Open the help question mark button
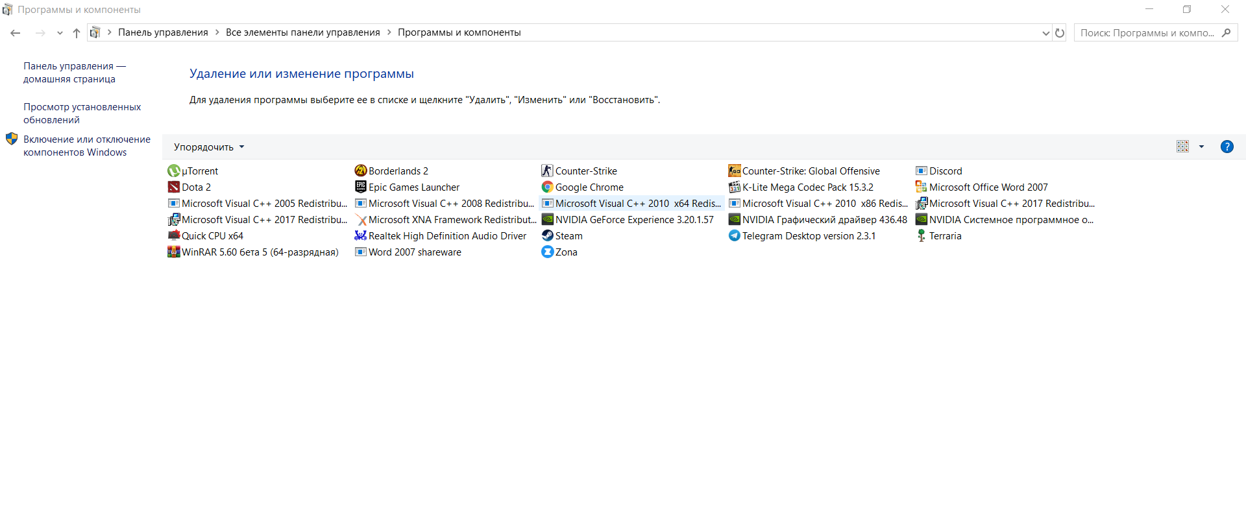Viewport: 1246px width, 513px height. point(1227,147)
